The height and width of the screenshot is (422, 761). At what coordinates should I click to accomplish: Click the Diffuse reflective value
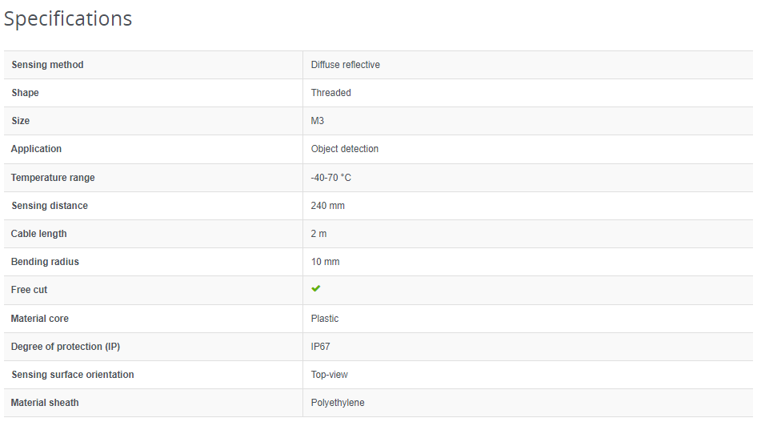tap(345, 65)
